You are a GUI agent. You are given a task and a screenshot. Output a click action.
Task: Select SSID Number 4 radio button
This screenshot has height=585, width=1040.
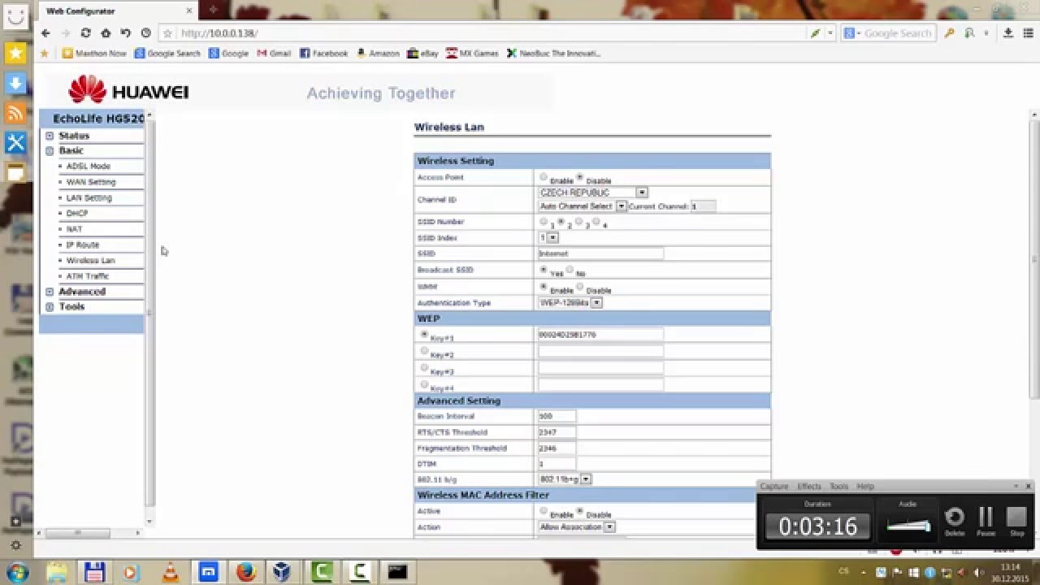596,221
